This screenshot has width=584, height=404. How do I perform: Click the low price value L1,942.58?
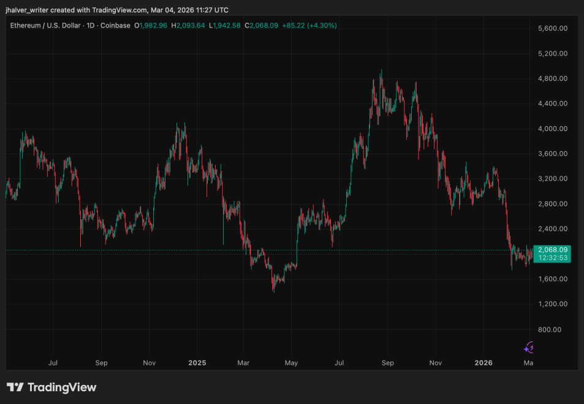[x=225, y=25]
